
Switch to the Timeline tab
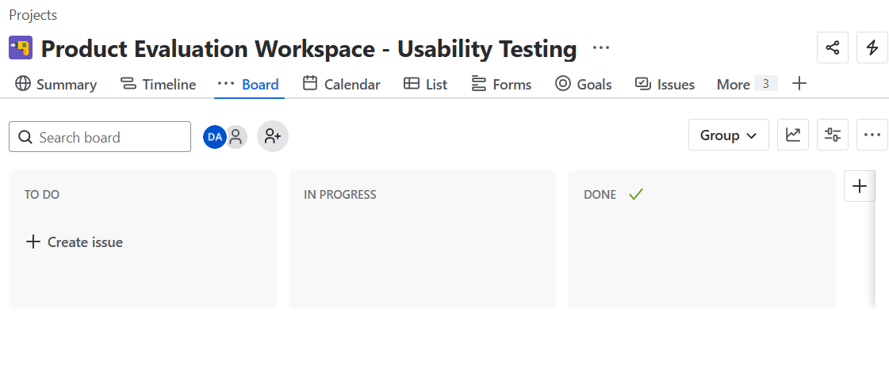pos(158,84)
